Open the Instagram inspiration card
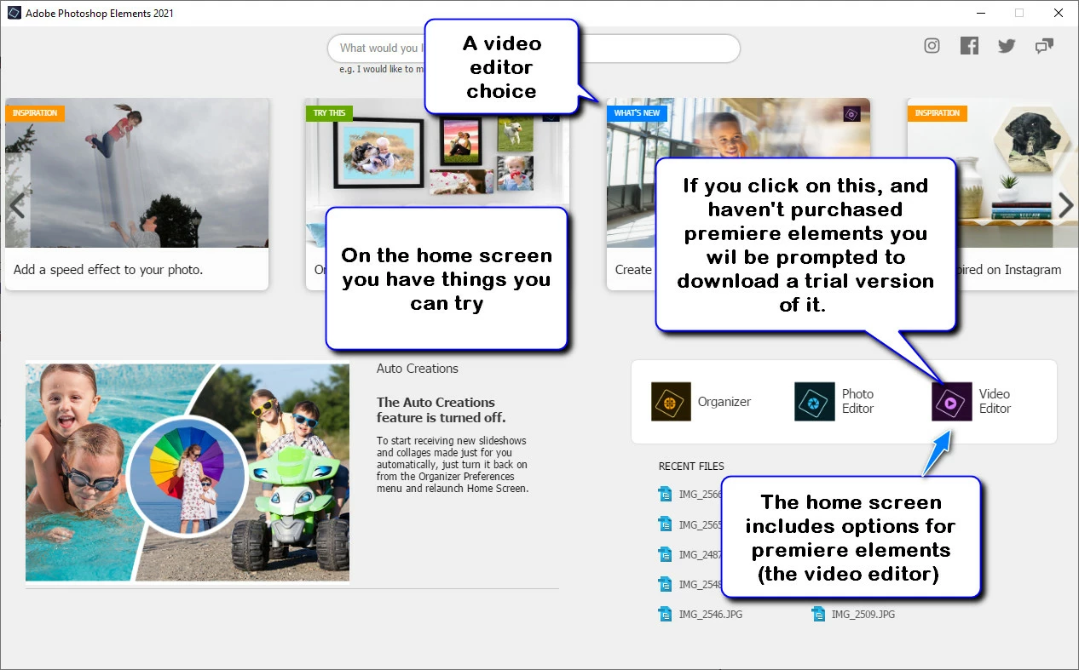 pos(991,194)
